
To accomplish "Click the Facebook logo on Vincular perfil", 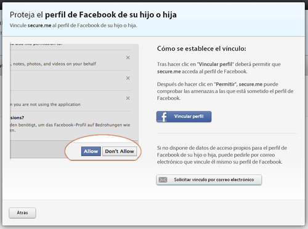I will pos(164,117).
